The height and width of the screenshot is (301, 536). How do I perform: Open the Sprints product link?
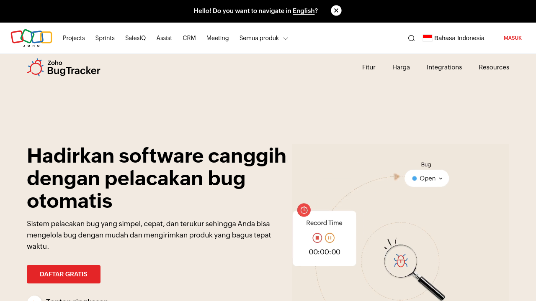pyautogui.click(x=105, y=38)
